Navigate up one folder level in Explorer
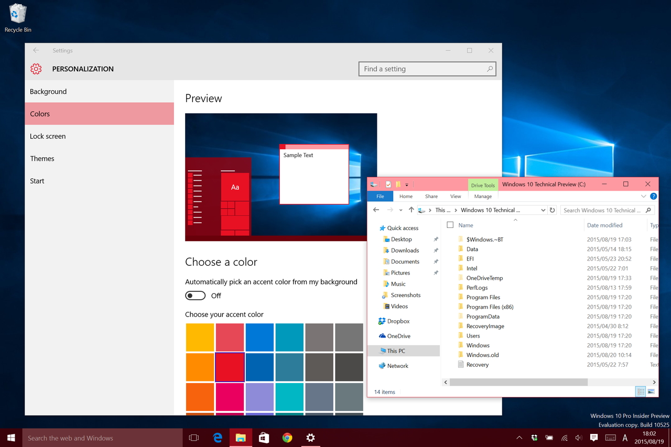The width and height of the screenshot is (671, 447). tap(412, 210)
